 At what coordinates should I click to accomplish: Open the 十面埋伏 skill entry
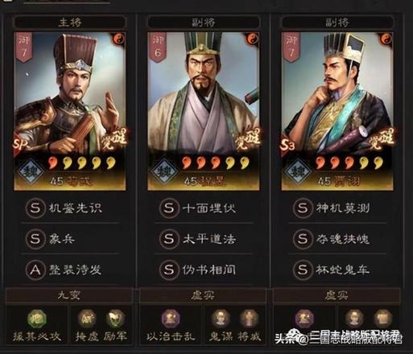pos(204,208)
